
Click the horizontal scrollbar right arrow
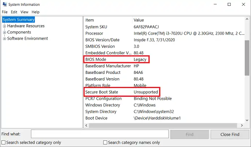coord(242,126)
